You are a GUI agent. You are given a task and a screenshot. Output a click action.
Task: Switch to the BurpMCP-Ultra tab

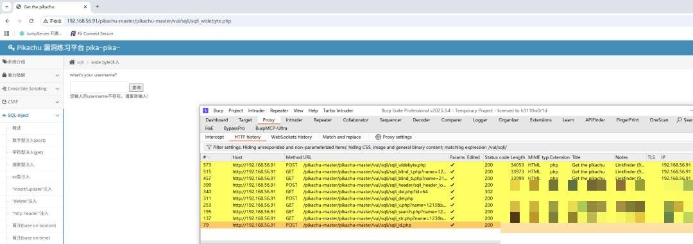pos(271,128)
